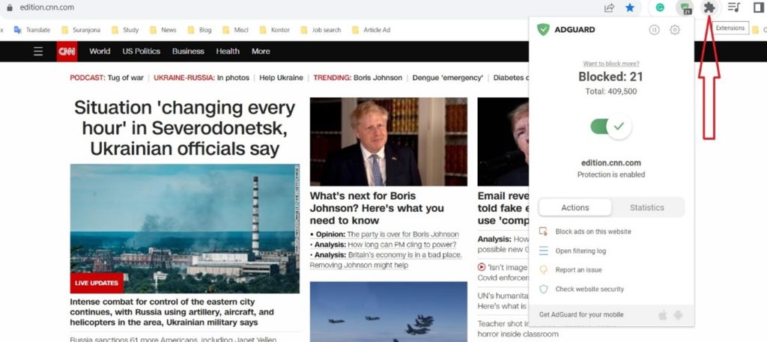This screenshot has height=342, width=767.
Task: Open Britain's economy analysis link
Action: (x=386, y=260)
